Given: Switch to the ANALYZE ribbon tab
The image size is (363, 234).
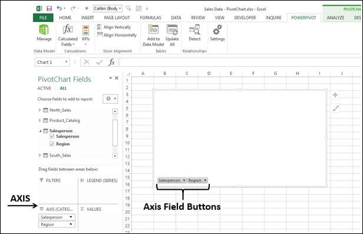Looking at the screenshot, I should tap(335, 18).
